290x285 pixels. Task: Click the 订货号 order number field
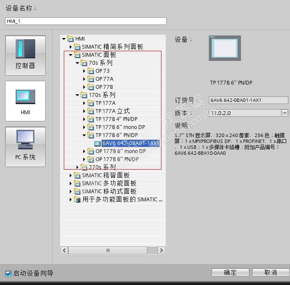click(x=249, y=100)
